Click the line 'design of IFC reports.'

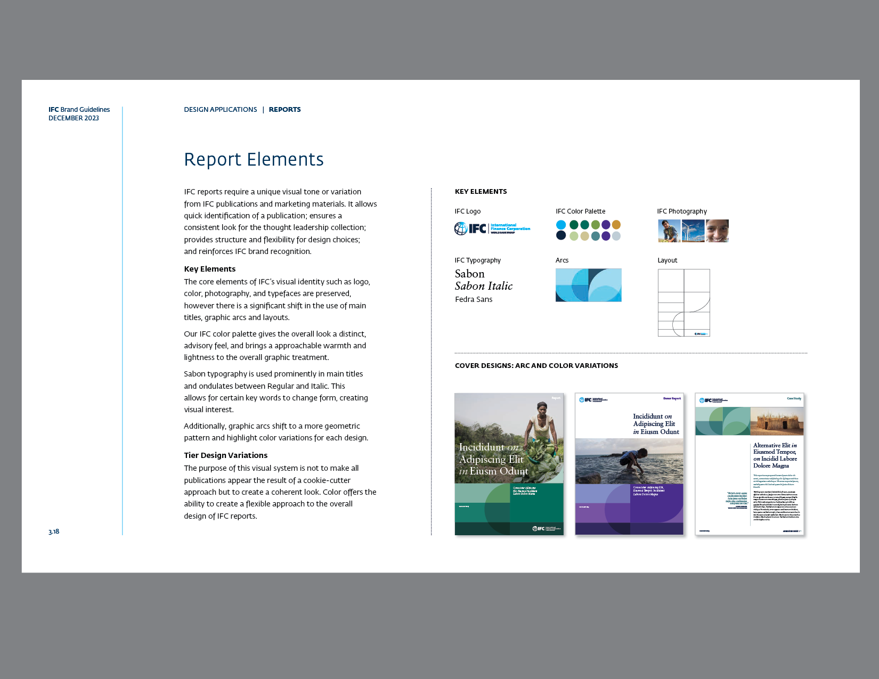pos(220,516)
